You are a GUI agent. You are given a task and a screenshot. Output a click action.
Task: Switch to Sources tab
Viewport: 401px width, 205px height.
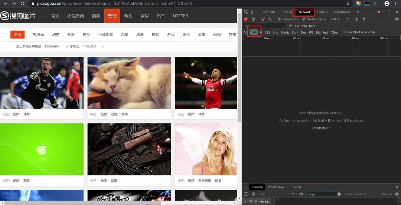click(x=322, y=12)
